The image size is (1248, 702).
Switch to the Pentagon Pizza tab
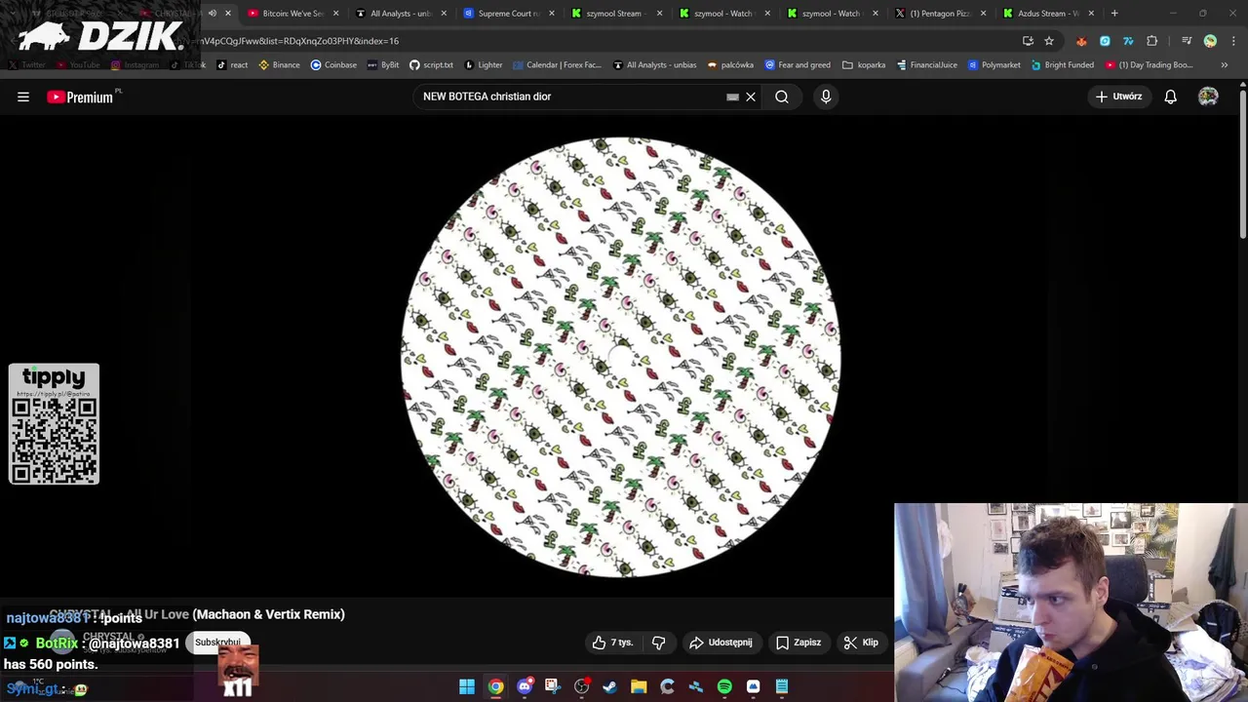[x=941, y=14]
